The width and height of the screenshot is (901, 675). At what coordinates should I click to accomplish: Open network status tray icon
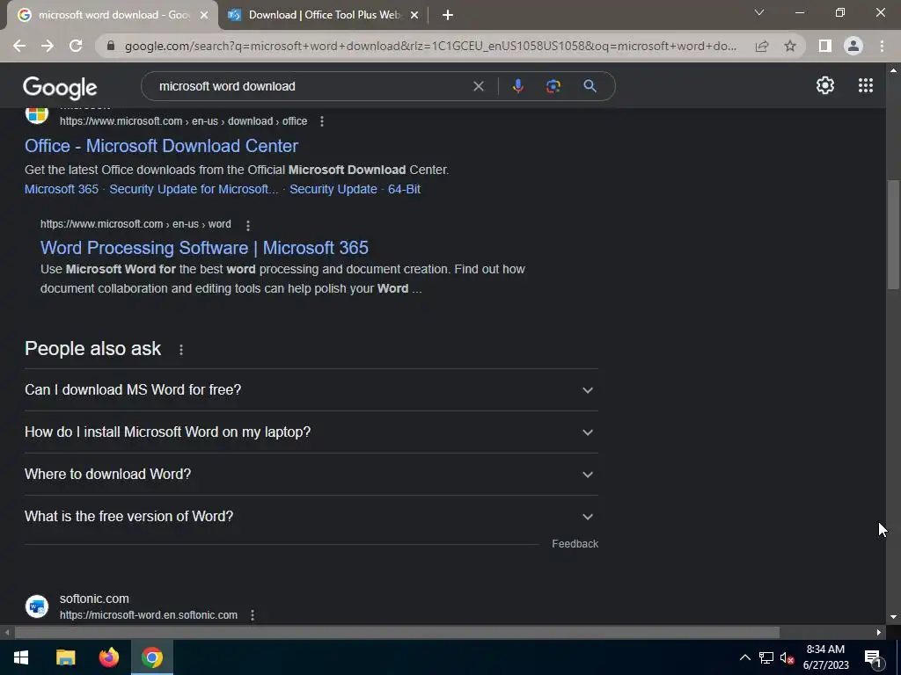click(x=766, y=657)
